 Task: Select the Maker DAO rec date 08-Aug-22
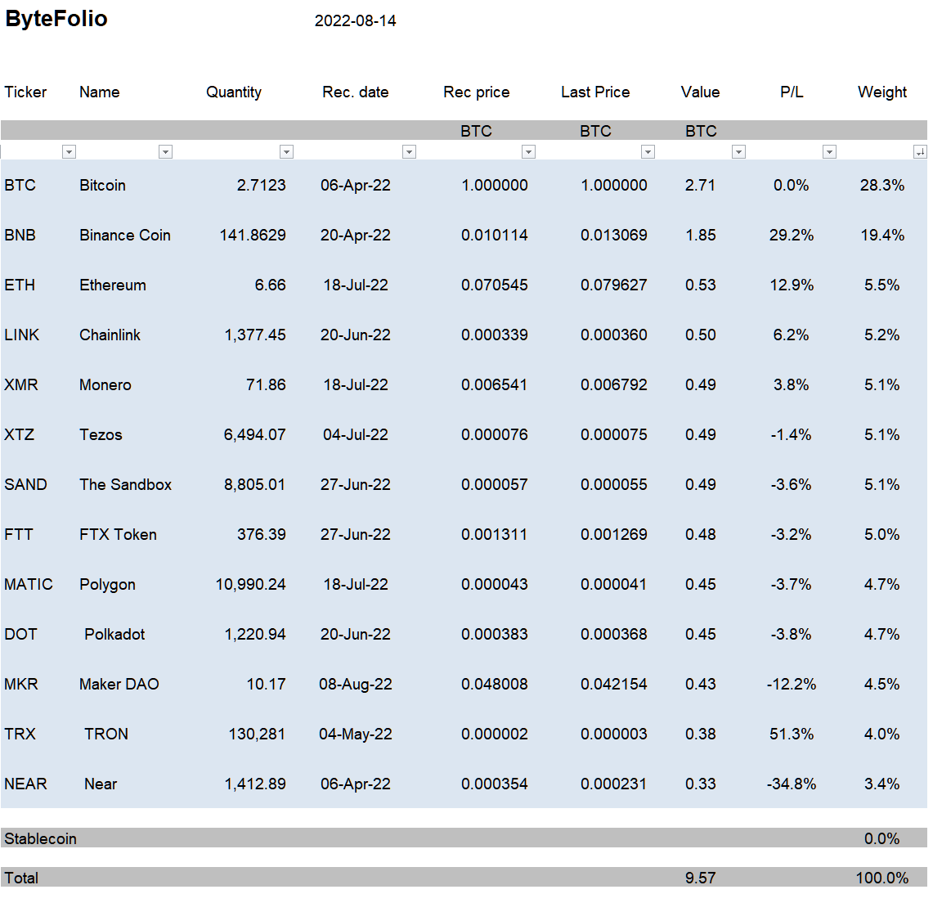pos(355,685)
